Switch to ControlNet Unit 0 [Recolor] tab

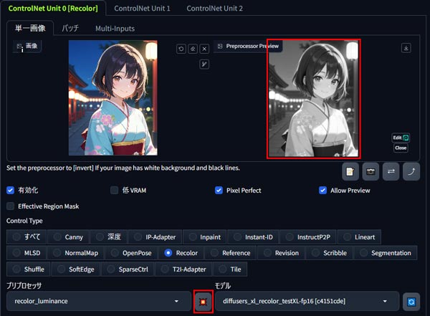tap(53, 8)
